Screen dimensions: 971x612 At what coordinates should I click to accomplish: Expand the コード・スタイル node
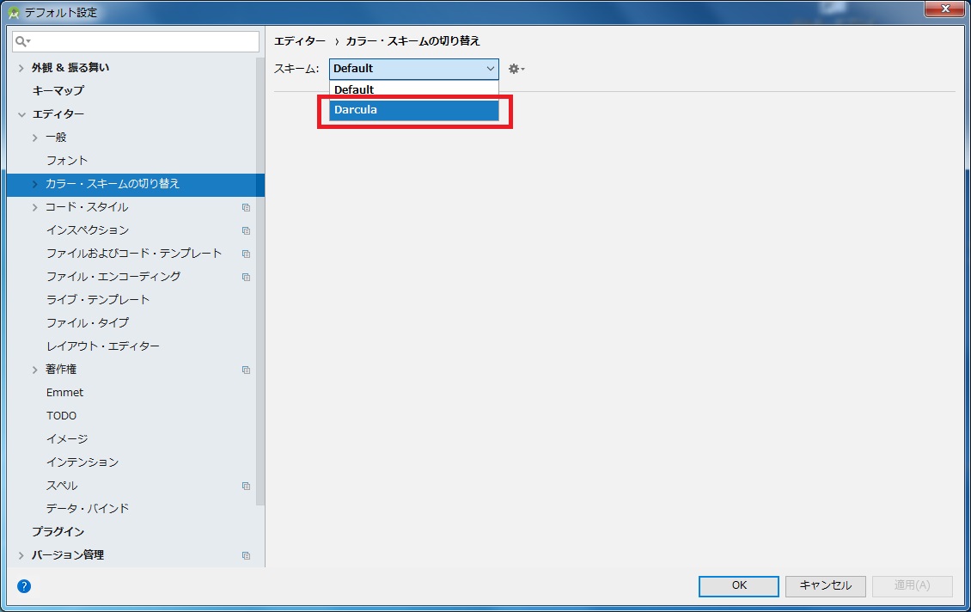pyautogui.click(x=34, y=207)
